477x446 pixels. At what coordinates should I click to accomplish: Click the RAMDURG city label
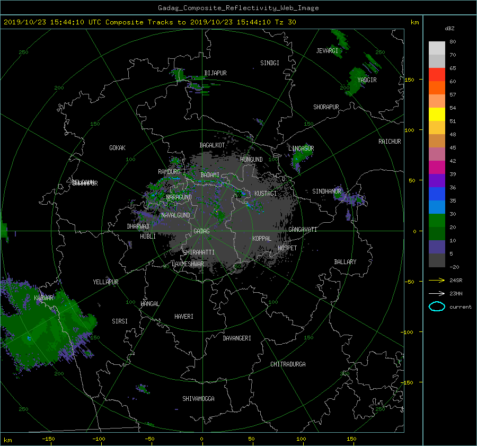pos(169,172)
